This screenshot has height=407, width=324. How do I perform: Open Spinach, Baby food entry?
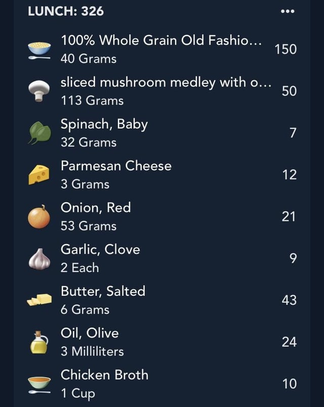pyautogui.click(x=162, y=133)
